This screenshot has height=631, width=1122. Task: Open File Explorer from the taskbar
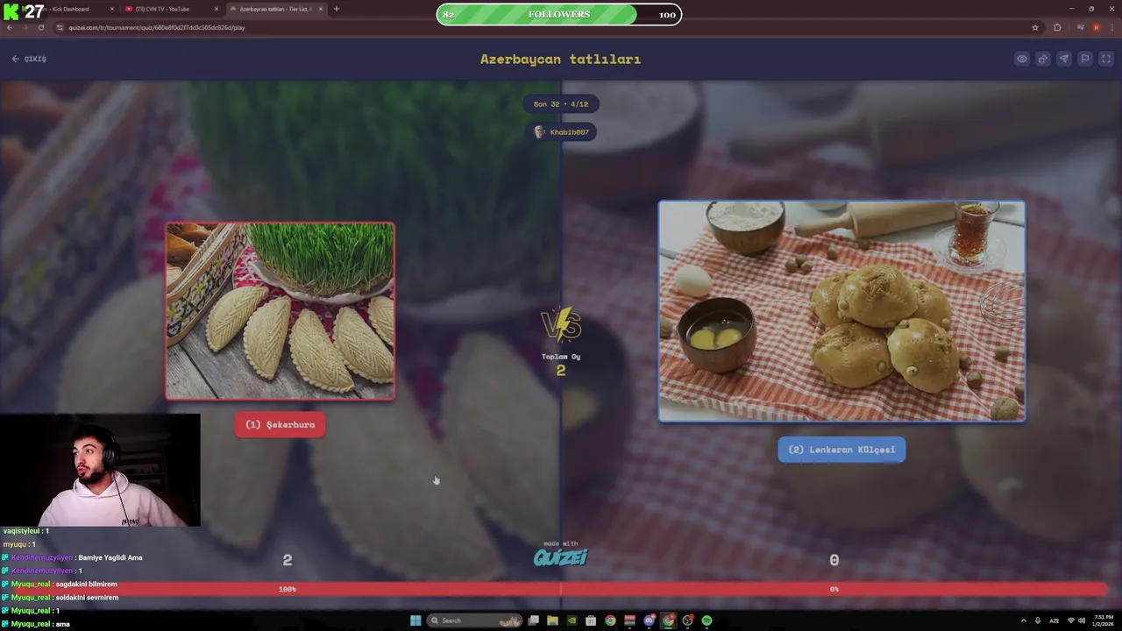click(552, 620)
